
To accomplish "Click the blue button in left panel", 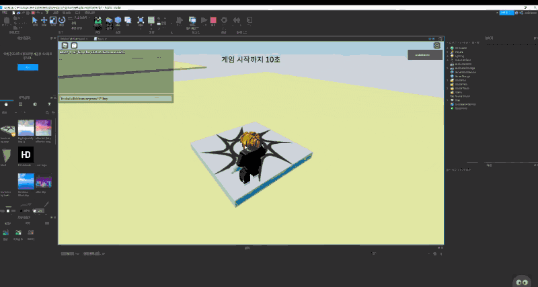I will click(28, 67).
